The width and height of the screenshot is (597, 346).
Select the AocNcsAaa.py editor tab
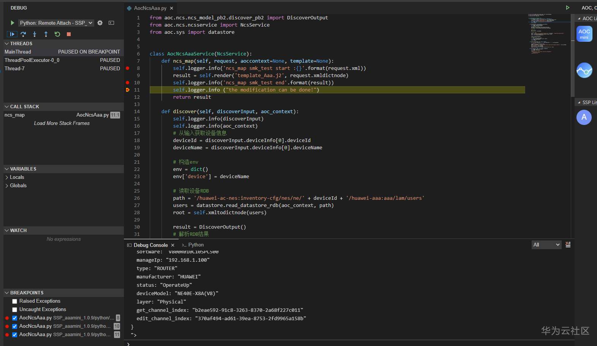pos(150,8)
